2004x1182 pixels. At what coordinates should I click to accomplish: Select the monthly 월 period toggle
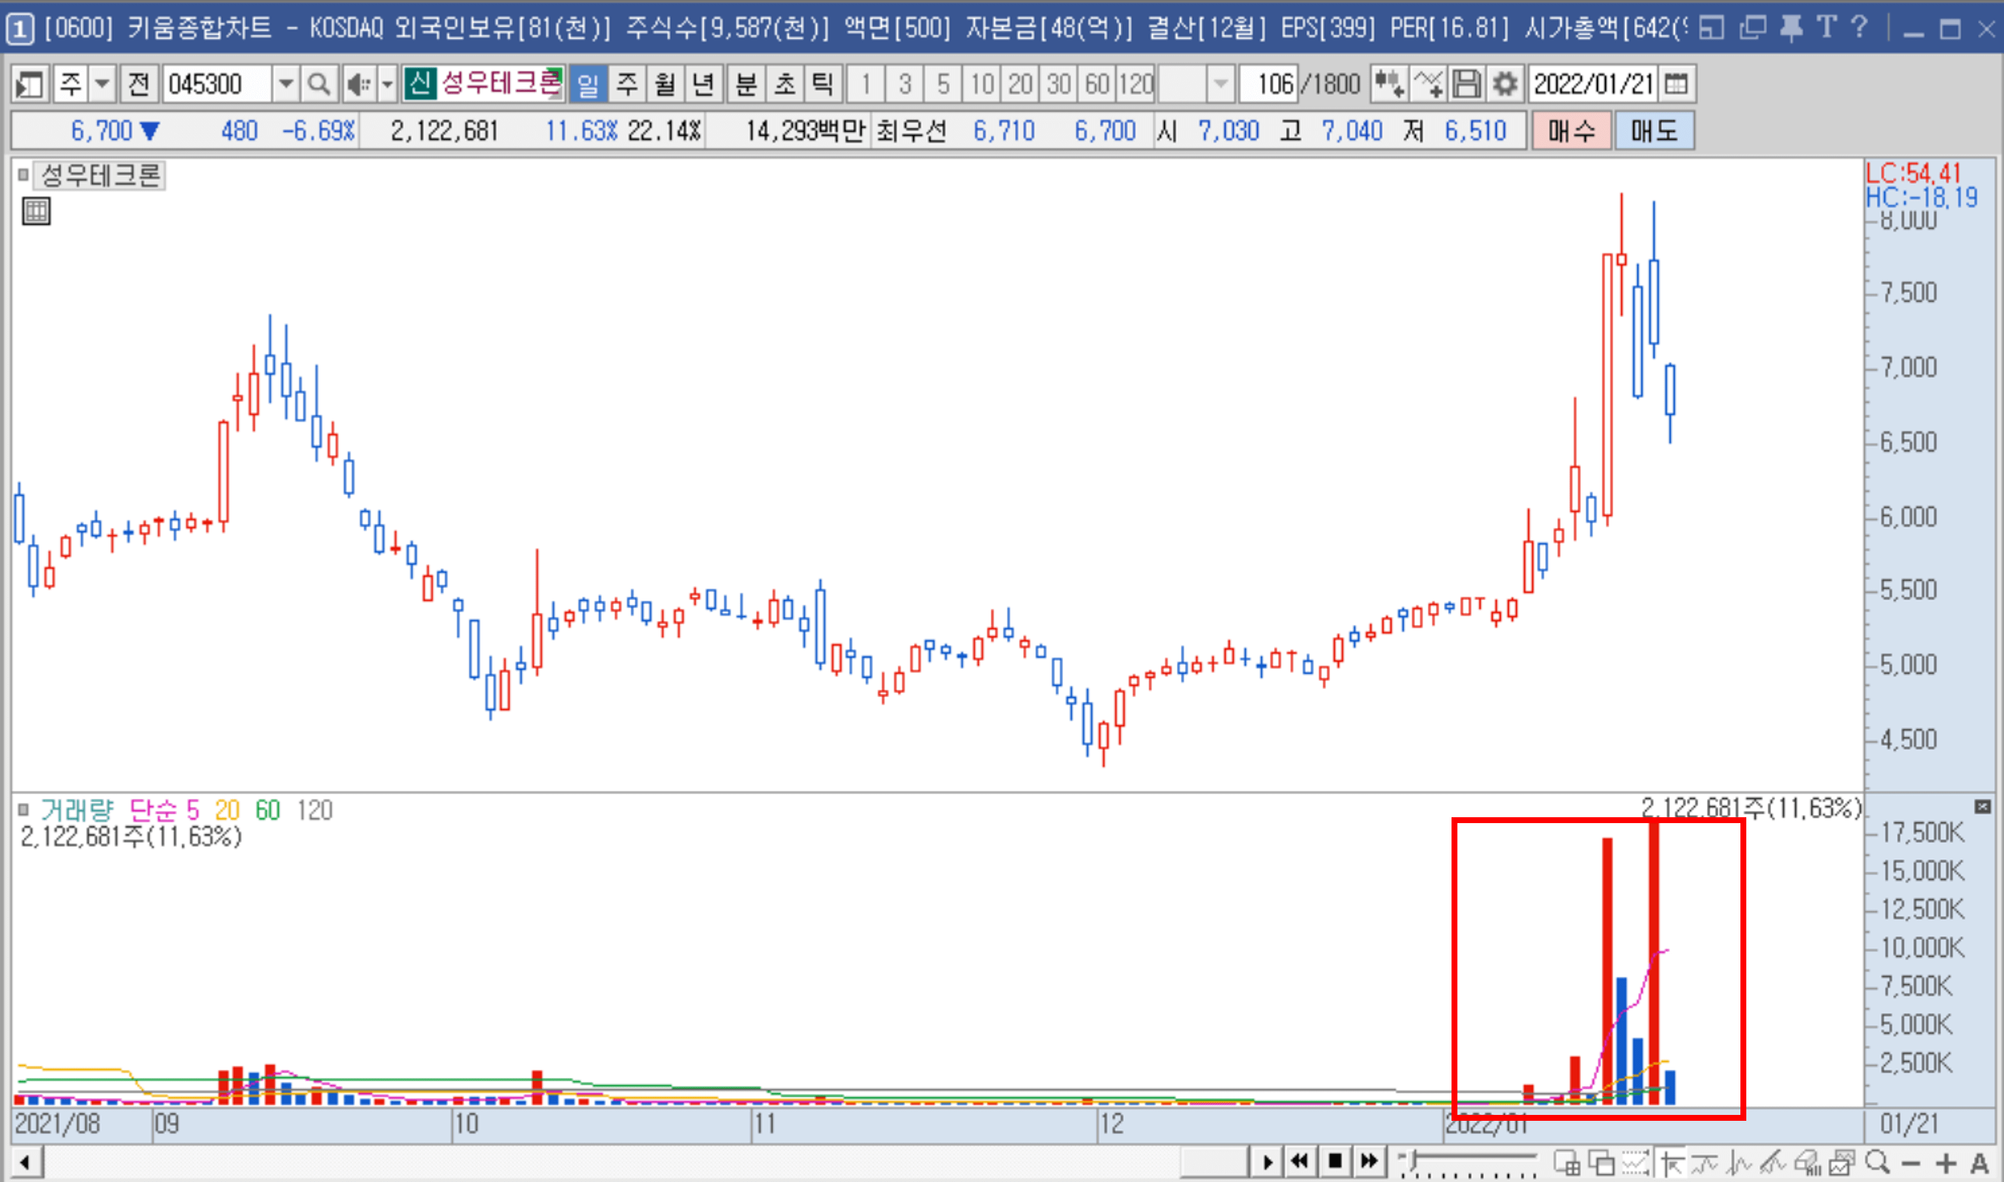(x=665, y=84)
